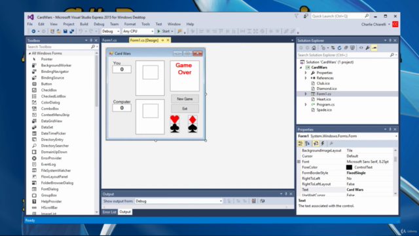Click View Code icon in Solution Explorer
This screenshot has height=236, width=419.
(x=361, y=48)
